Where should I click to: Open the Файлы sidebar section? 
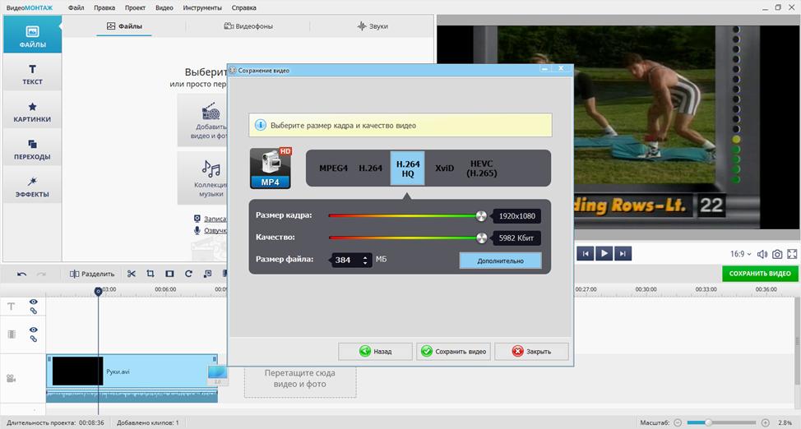(x=32, y=35)
